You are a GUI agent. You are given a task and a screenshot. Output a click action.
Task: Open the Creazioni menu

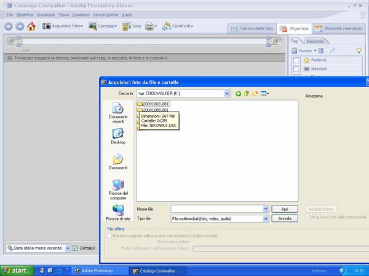[x=81, y=15]
